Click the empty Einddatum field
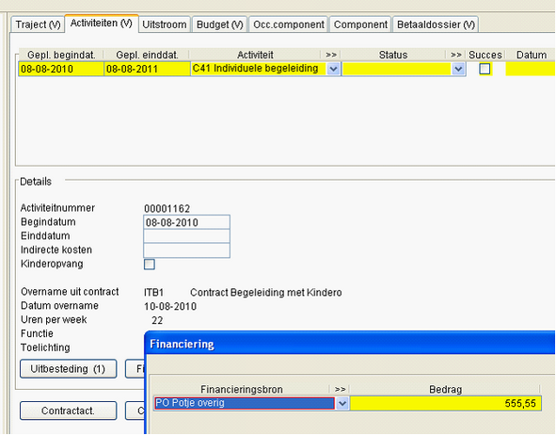556x435 pixels. click(186, 236)
